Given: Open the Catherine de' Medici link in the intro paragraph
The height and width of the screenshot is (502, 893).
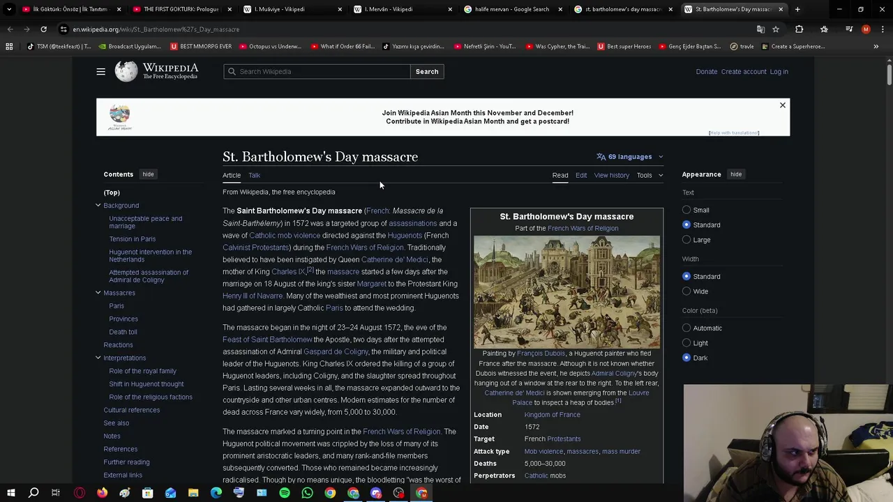Looking at the screenshot, I should click(395, 259).
